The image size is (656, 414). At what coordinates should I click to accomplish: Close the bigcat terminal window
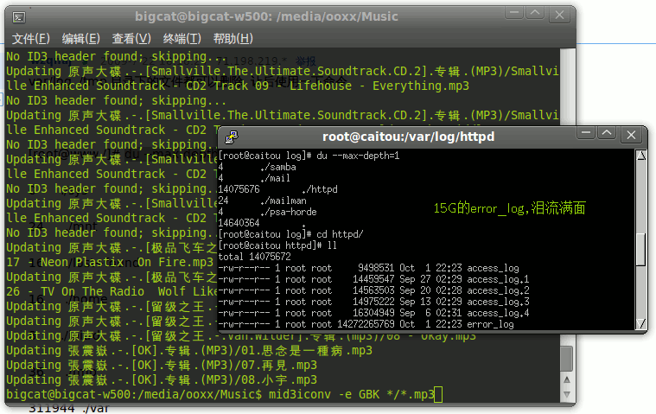point(559,16)
